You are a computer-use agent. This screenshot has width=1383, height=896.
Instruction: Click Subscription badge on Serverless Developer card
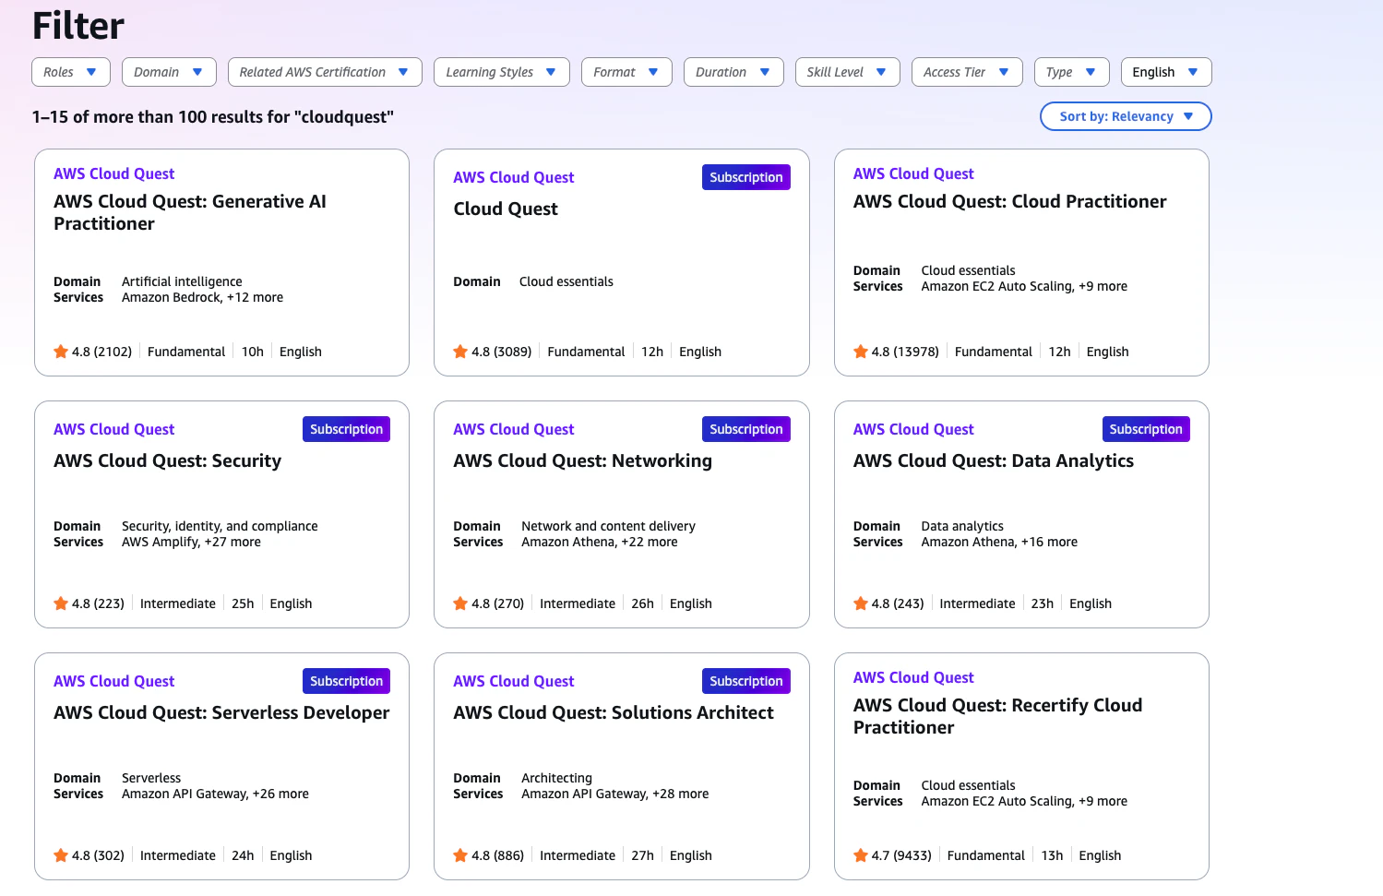346,681
